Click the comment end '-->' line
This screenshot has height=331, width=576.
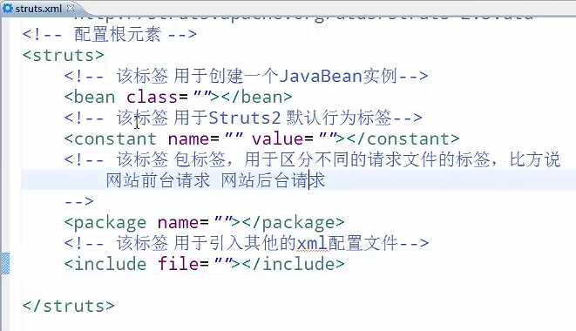tap(79, 201)
